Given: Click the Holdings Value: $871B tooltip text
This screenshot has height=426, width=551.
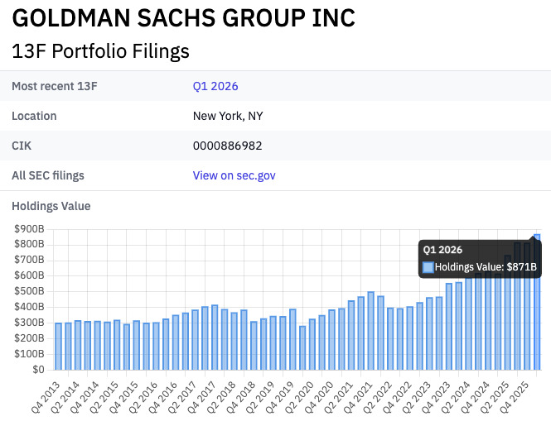Looking at the screenshot, I should [486, 267].
